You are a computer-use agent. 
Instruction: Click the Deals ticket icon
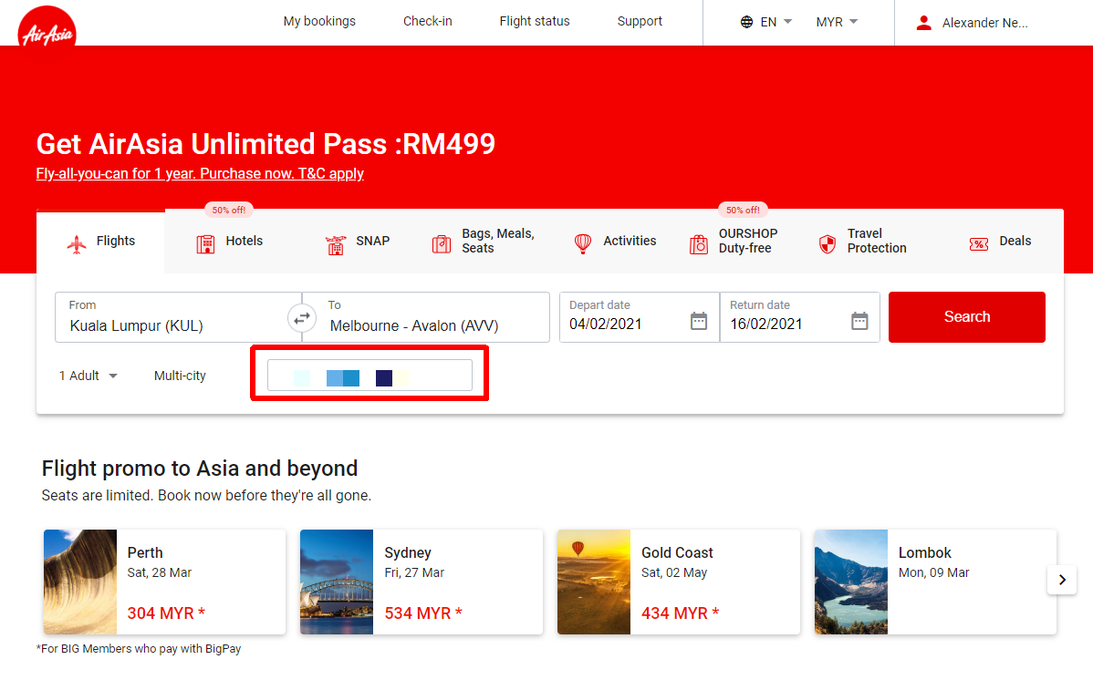point(979,243)
